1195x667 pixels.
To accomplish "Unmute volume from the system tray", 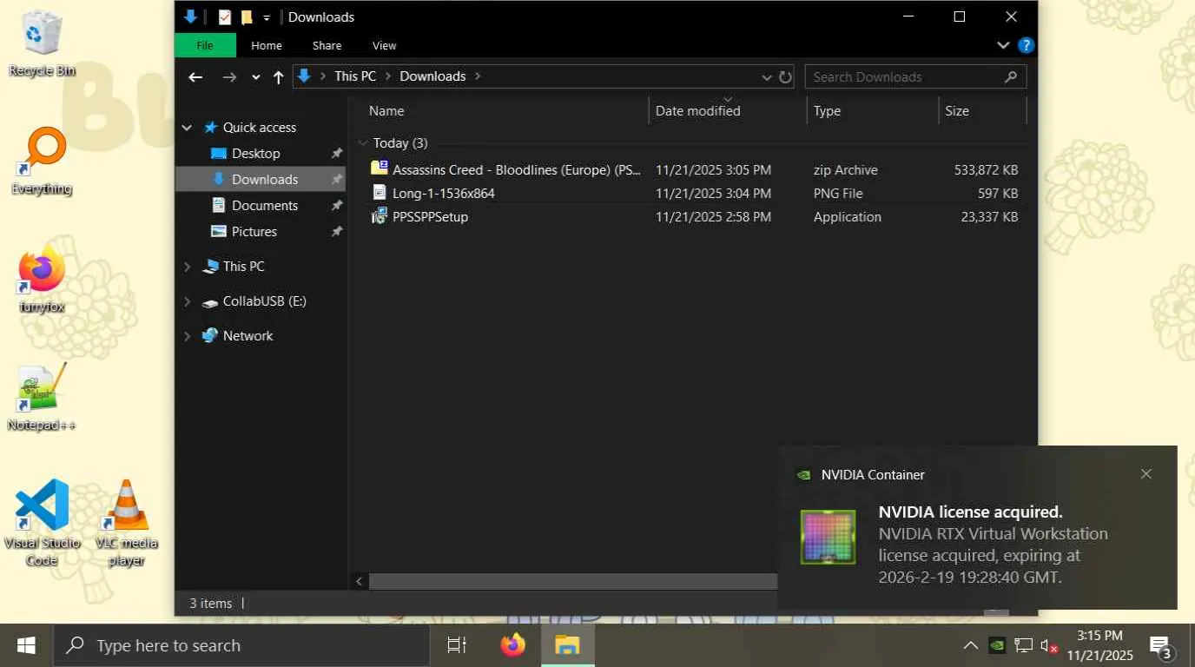I will coord(1049,645).
